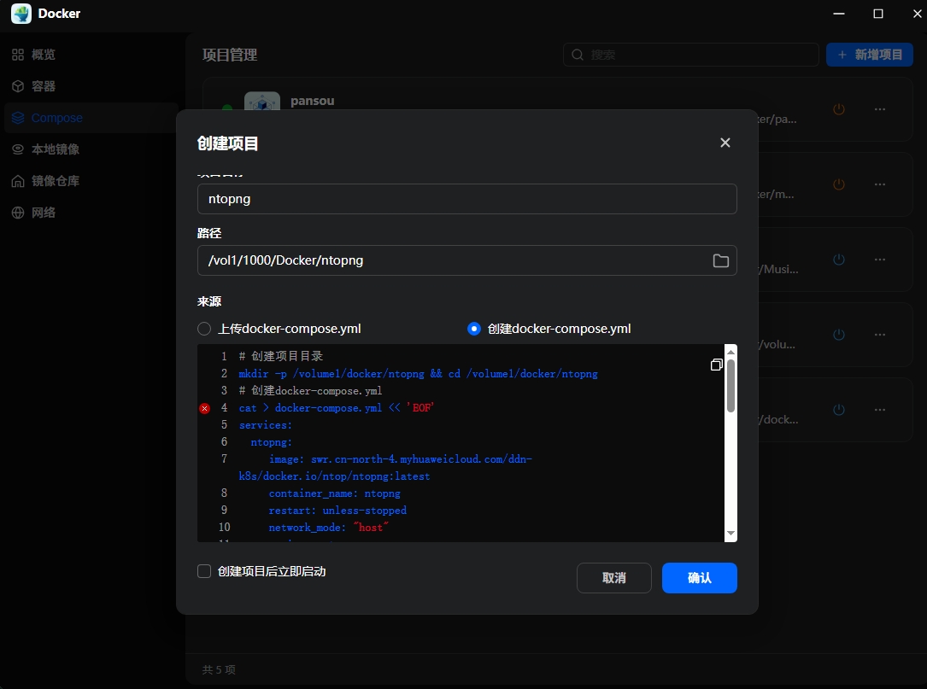Viewport: 927px width, 689px height.
Task: Cancel the dialog using 取消 button
Action: [613, 578]
